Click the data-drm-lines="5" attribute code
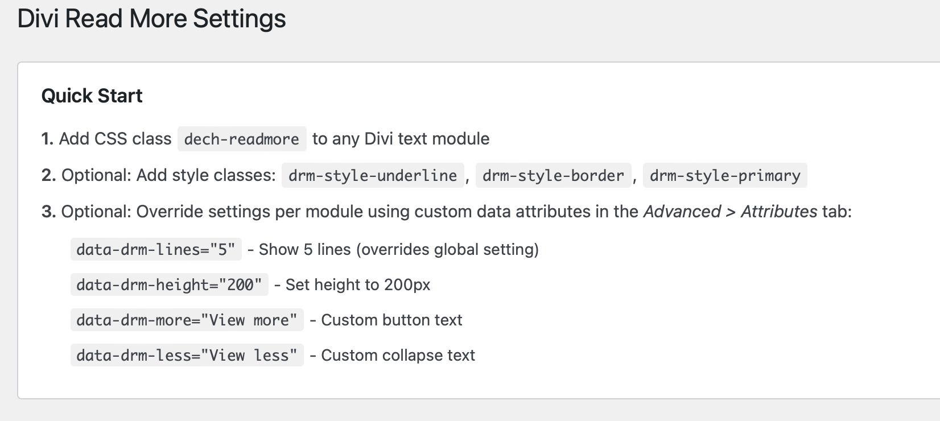The width and height of the screenshot is (940, 421). point(156,249)
